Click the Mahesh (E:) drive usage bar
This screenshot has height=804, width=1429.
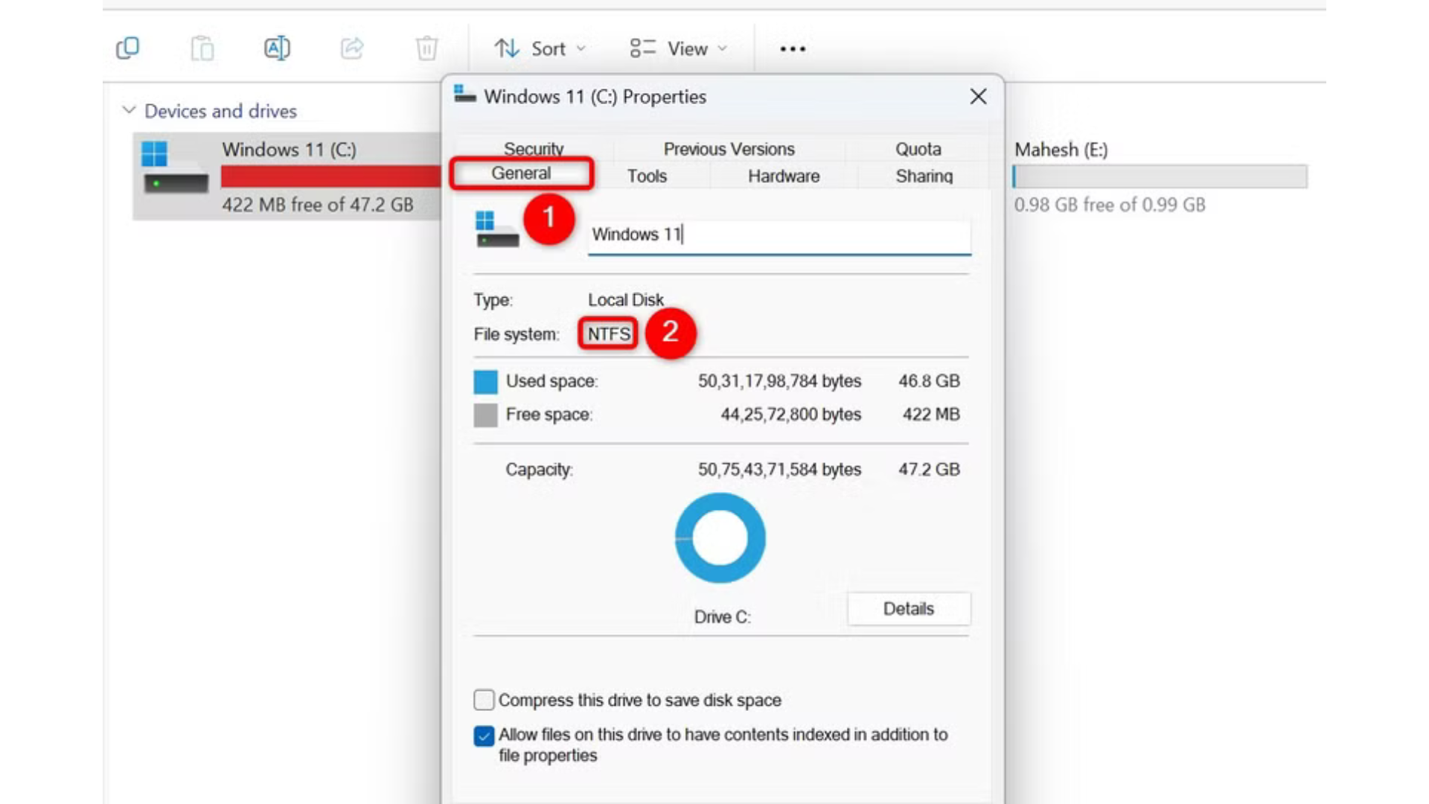coord(1160,176)
